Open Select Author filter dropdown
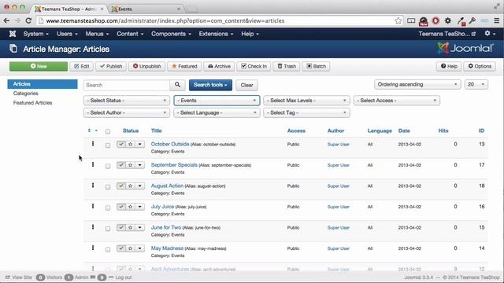 click(x=127, y=112)
